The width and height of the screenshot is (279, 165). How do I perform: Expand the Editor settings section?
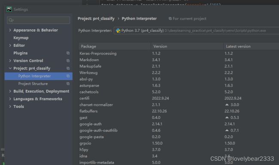10,45
